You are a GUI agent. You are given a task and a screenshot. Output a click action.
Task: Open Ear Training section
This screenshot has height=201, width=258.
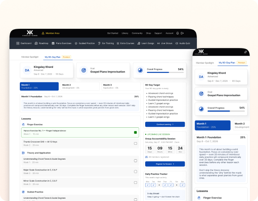[x=106, y=43]
